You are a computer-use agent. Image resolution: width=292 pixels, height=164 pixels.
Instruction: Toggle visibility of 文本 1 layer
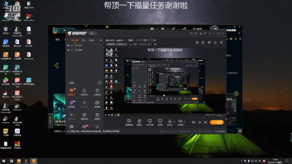68,45
